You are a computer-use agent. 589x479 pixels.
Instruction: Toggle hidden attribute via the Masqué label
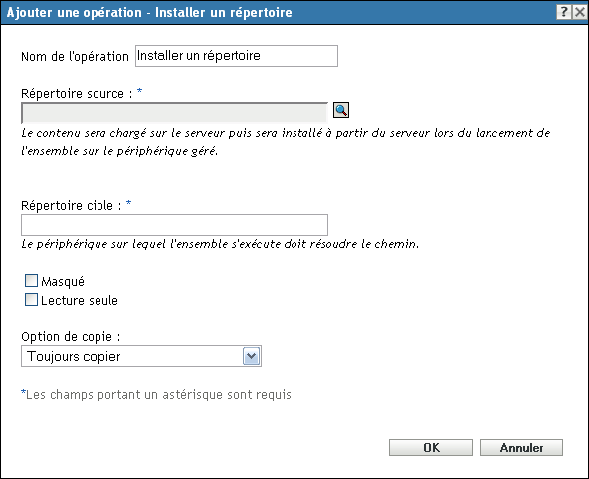[x=63, y=282]
